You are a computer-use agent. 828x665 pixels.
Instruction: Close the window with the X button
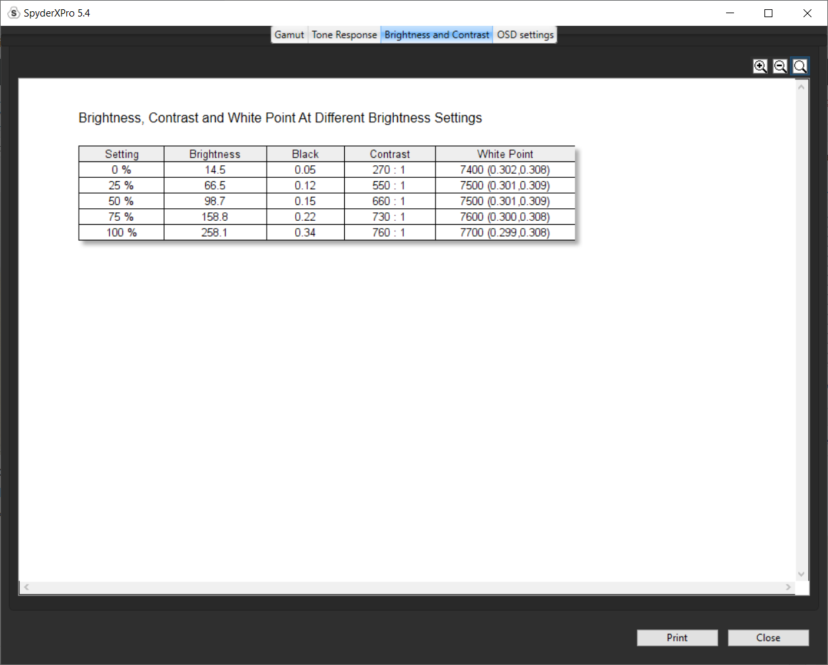pyautogui.click(x=807, y=13)
